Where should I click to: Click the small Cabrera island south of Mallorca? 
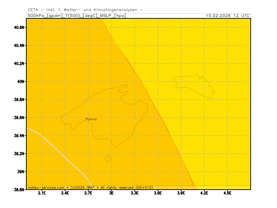[x=108, y=158]
